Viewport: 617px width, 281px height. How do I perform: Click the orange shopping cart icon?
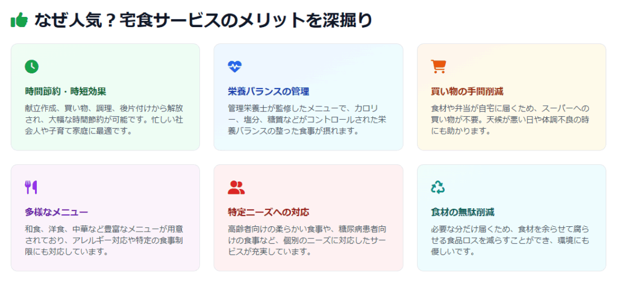[439, 66]
